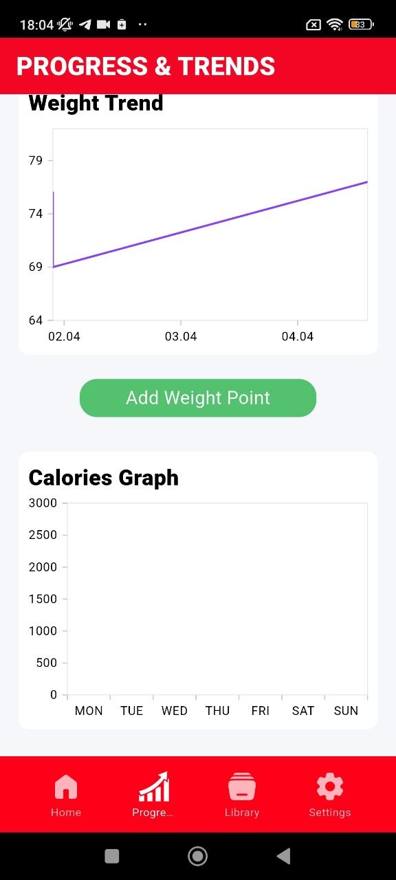396x880 pixels.
Task: Tap the Wi-Fi icon in status bar
Action: point(335,25)
